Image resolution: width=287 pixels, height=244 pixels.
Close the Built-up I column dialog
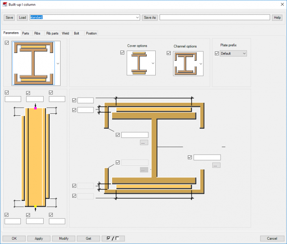coord(282,4)
